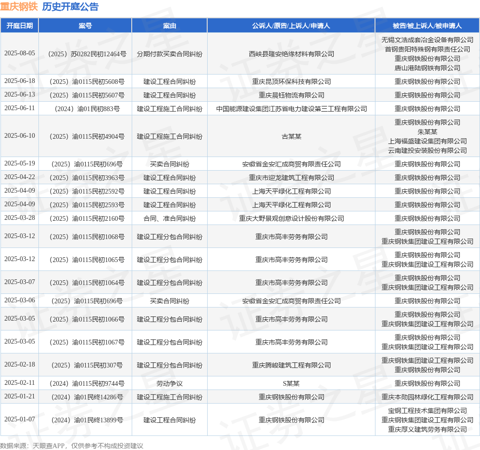Click plaintiff 中国能源建设集团江苏省电力建设第三工程有限公司
Image resolution: width=480 pixels, height=450 pixels.
[x=292, y=109]
